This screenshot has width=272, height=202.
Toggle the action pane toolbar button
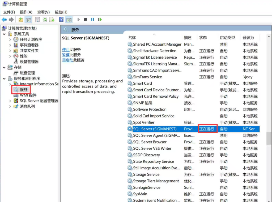click(69, 20)
